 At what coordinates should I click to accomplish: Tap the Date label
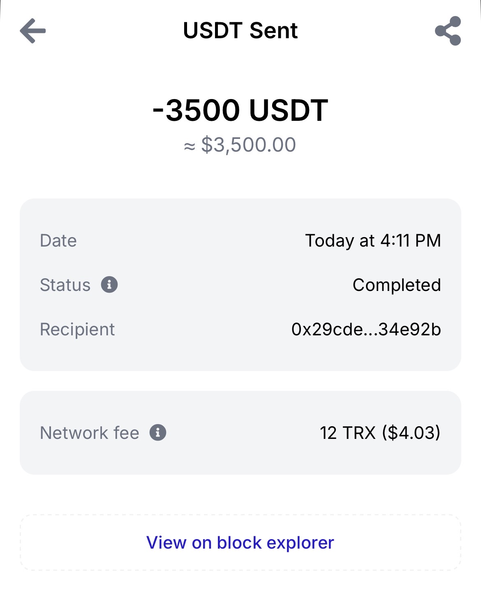(58, 240)
